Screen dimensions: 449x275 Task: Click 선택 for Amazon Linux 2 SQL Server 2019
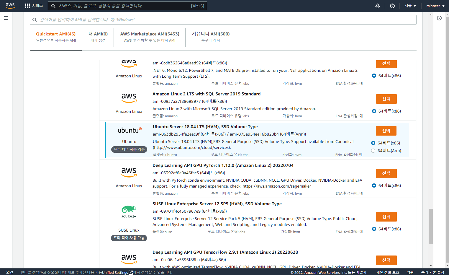386,99
